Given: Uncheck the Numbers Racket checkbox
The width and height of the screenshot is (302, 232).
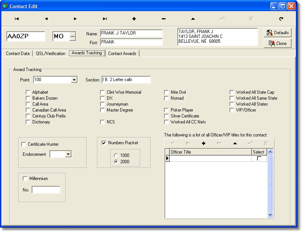Looking at the screenshot, I should [104, 143].
